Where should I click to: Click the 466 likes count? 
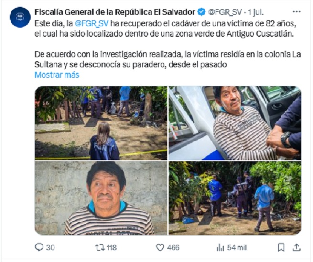tap(173, 248)
